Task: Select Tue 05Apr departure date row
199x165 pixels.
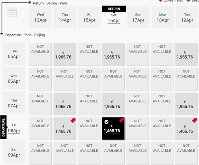Action: (14, 54)
